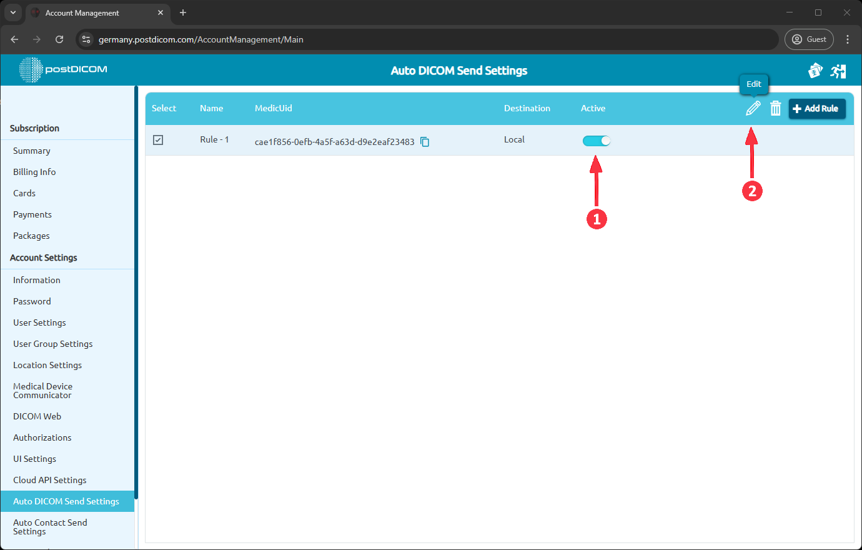Click the site information icon in address bar
Image resolution: width=862 pixels, height=550 pixels.
pyautogui.click(x=85, y=39)
